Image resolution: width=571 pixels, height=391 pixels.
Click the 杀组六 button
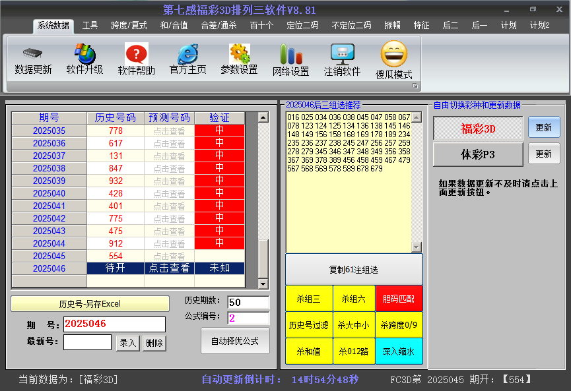[354, 299]
